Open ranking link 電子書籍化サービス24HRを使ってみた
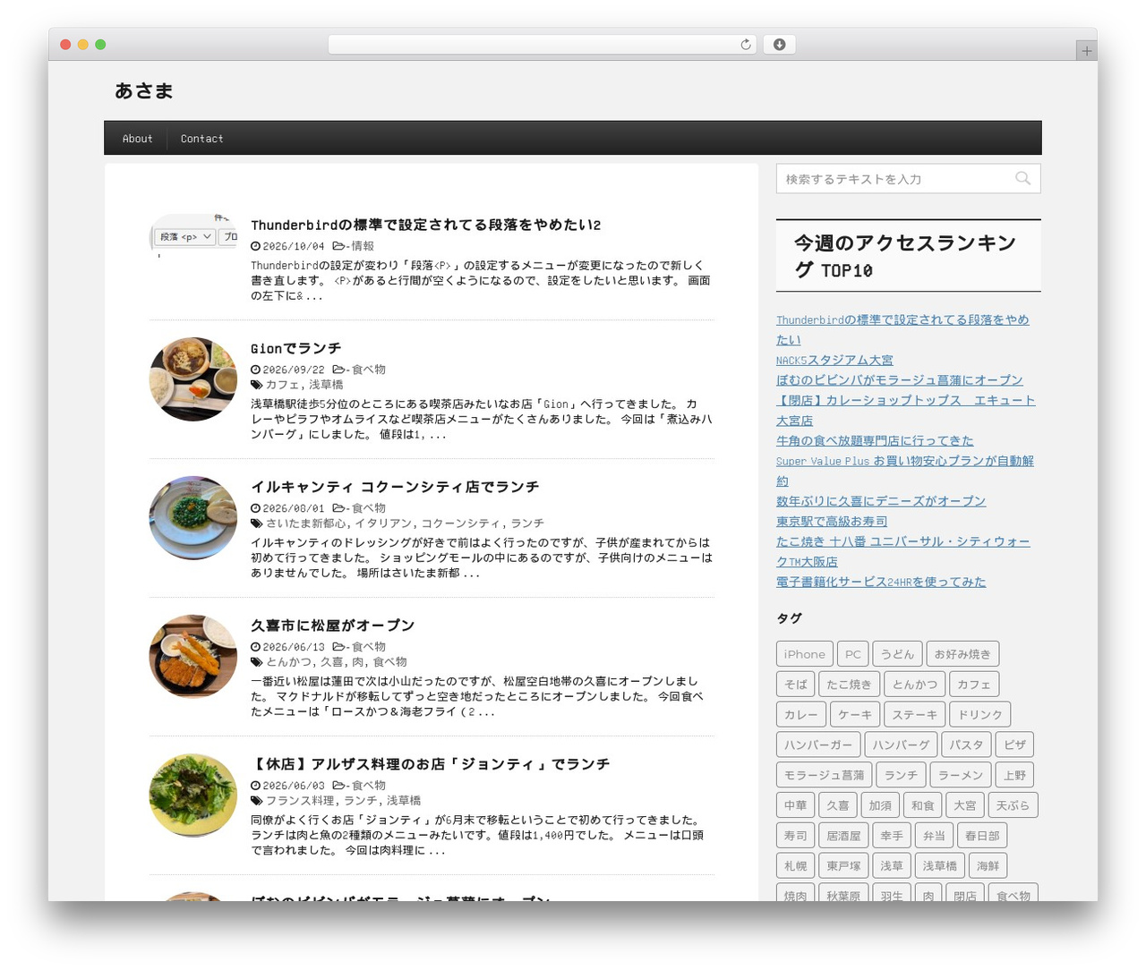Viewport: 1146px width, 970px height. click(x=881, y=582)
